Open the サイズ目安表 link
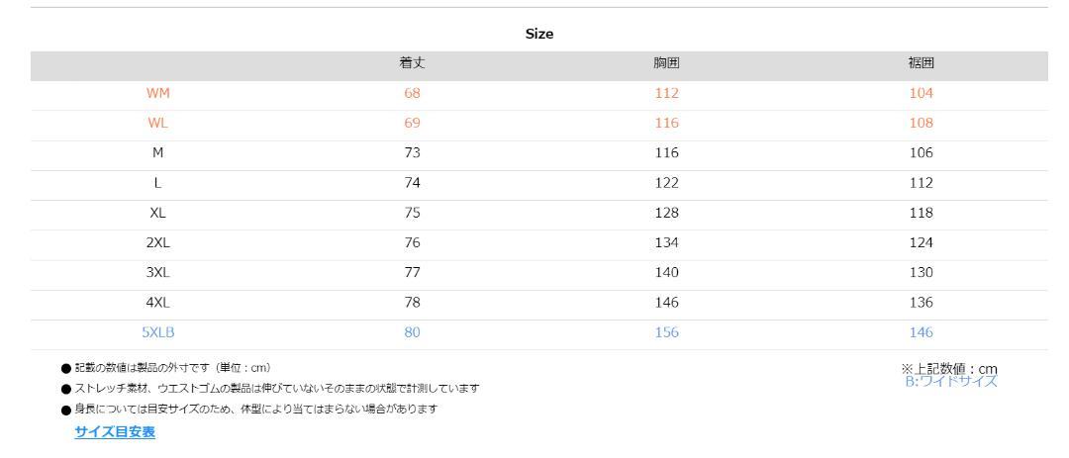Screen dimensions: 1069x458 click(115, 432)
